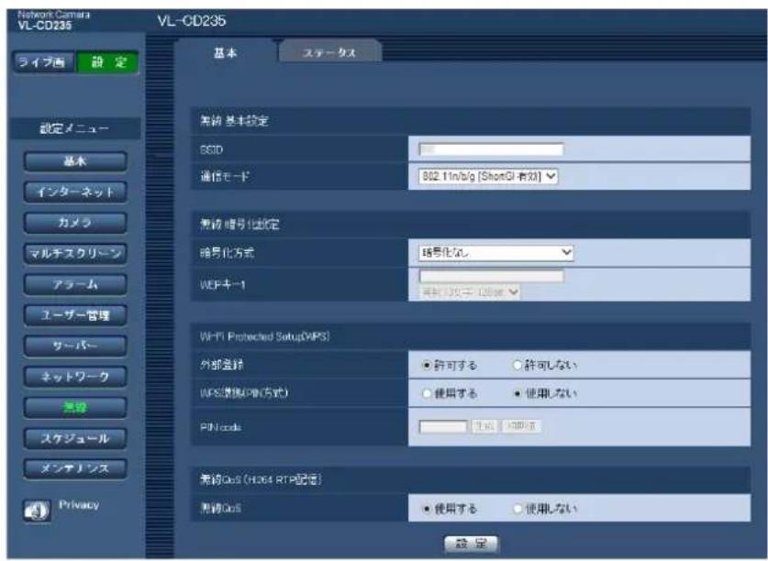The height and width of the screenshot is (561, 768).
Task: Select 許可する for 外部登録
Action: click(x=427, y=365)
